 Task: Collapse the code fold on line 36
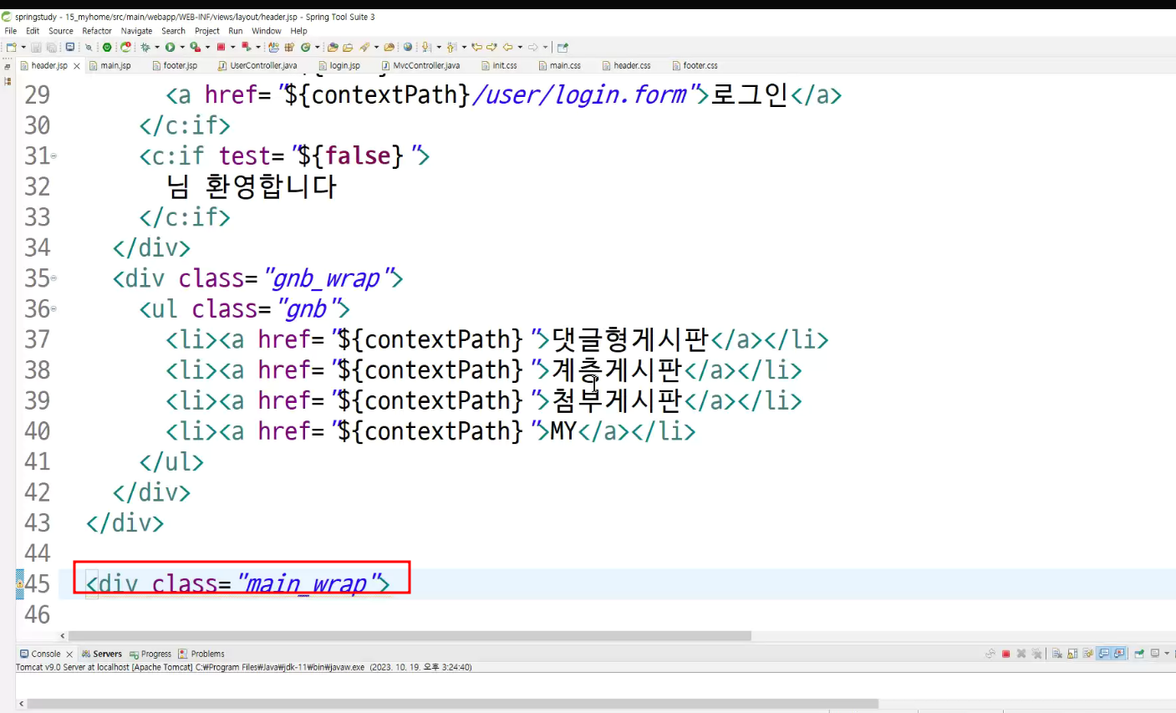(54, 308)
